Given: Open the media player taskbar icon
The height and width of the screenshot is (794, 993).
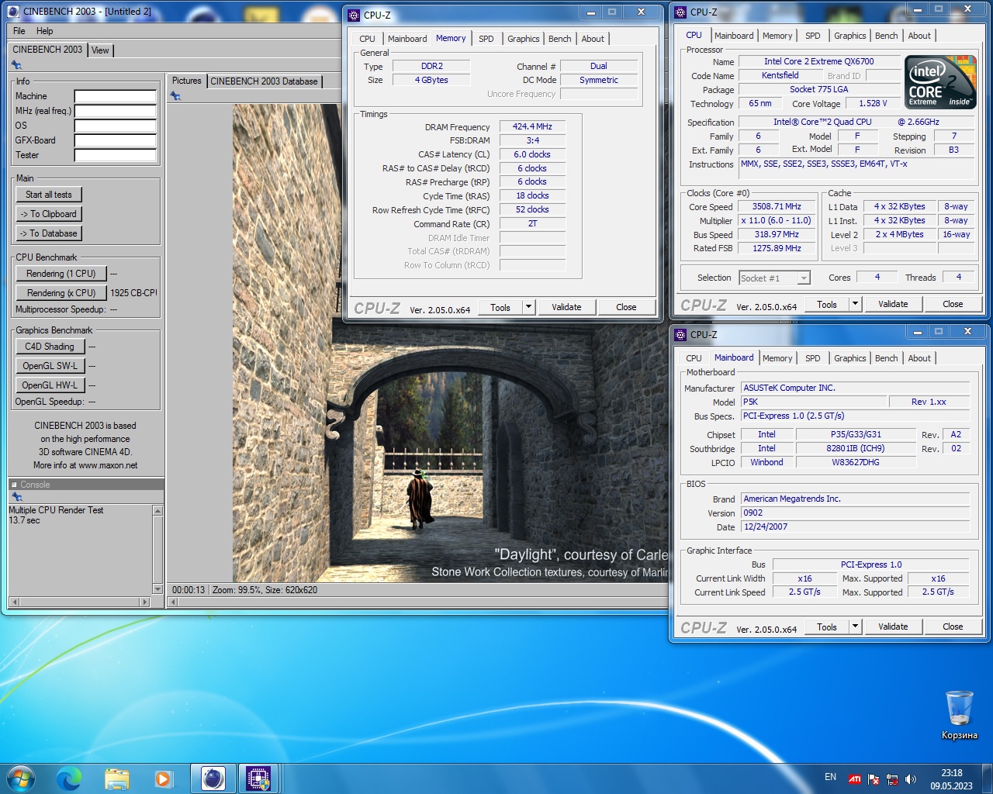Looking at the screenshot, I should click(163, 778).
